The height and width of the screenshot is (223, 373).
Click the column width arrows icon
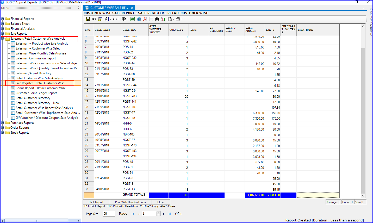click(115, 19)
